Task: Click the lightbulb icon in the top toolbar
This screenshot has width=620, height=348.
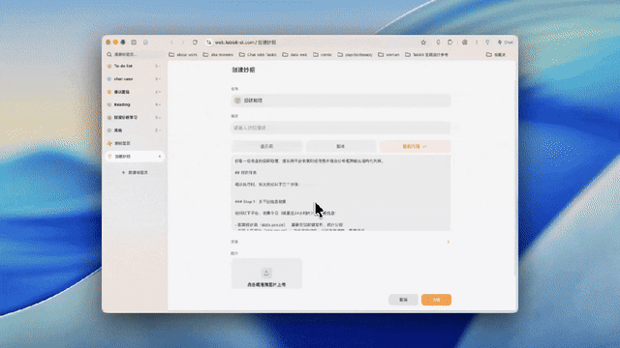Action: (x=487, y=43)
